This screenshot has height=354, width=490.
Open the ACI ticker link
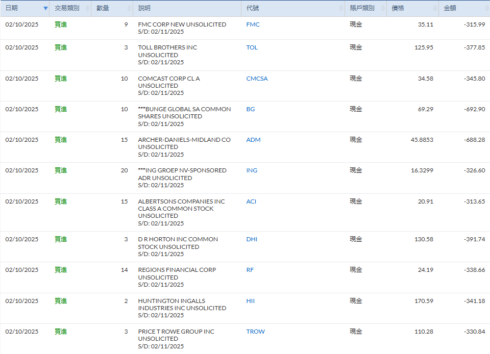[251, 201]
